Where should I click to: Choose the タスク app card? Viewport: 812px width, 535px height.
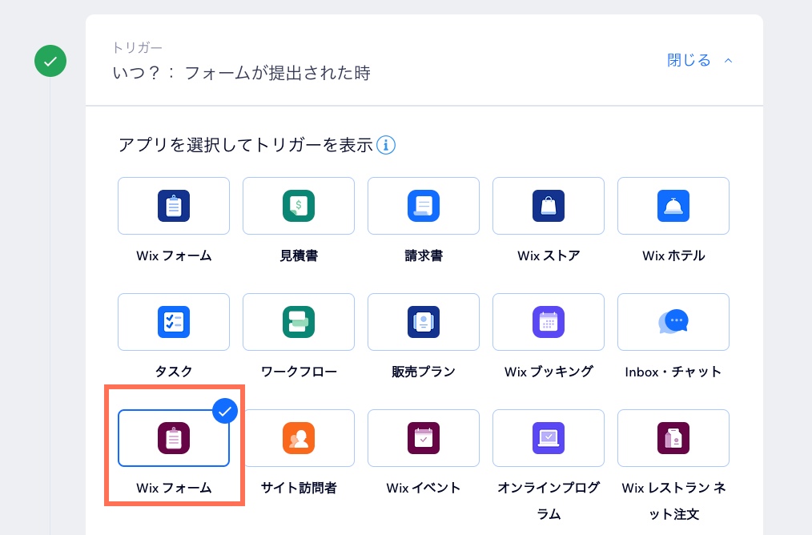tap(174, 322)
